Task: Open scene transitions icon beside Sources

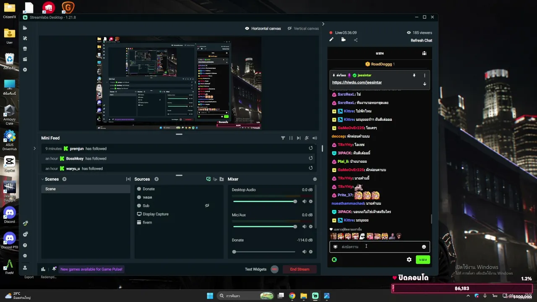Action: point(128,179)
